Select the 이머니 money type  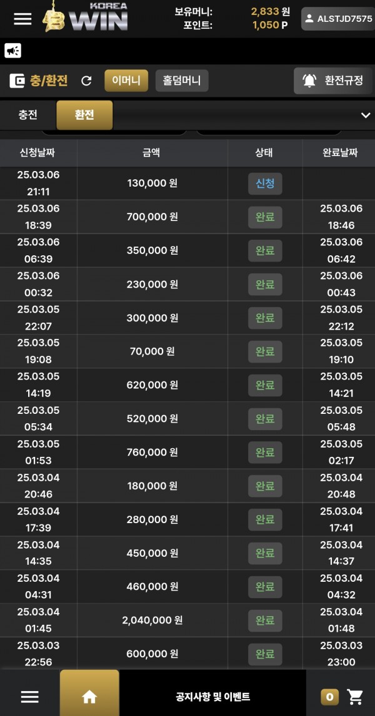[x=126, y=81]
